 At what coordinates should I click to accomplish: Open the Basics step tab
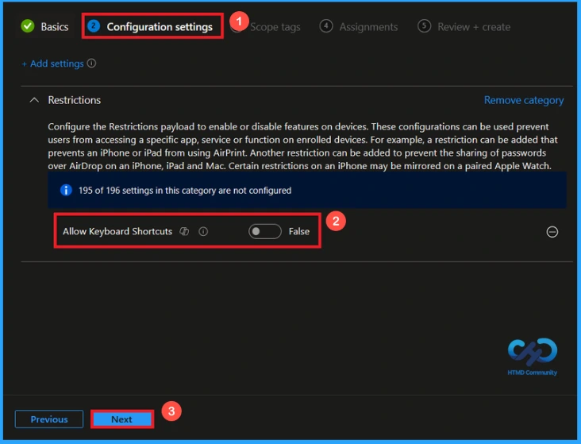tap(44, 27)
